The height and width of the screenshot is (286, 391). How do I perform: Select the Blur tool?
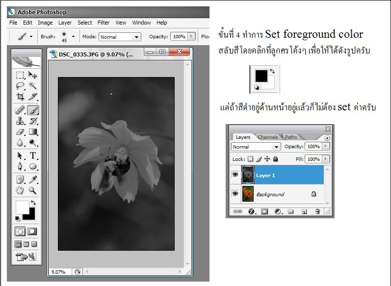(20, 142)
